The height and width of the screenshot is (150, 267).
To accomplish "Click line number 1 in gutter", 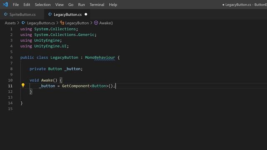I will [x=11, y=29].
